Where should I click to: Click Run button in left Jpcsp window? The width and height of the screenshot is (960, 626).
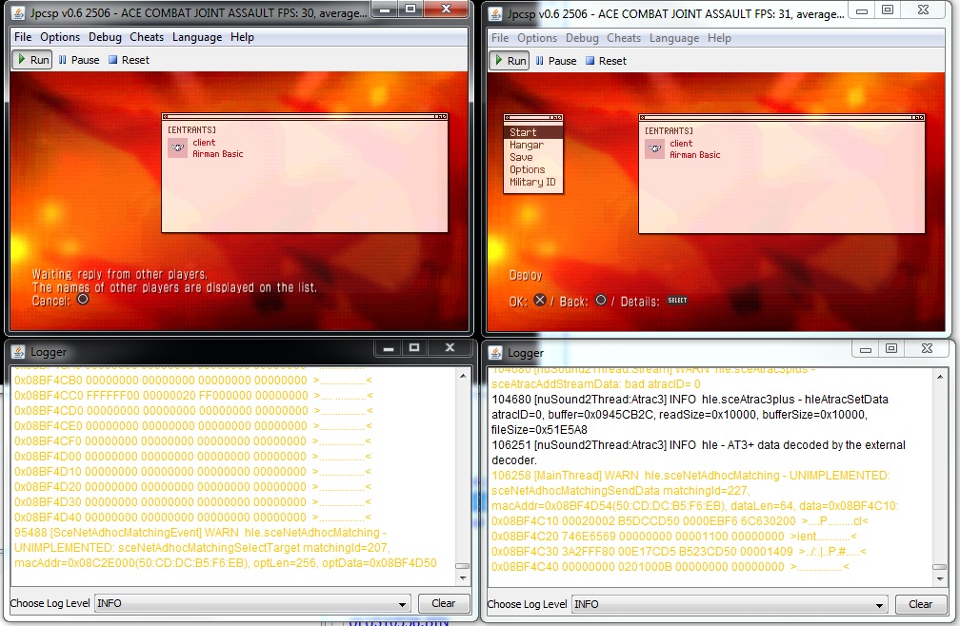coord(32,60)
